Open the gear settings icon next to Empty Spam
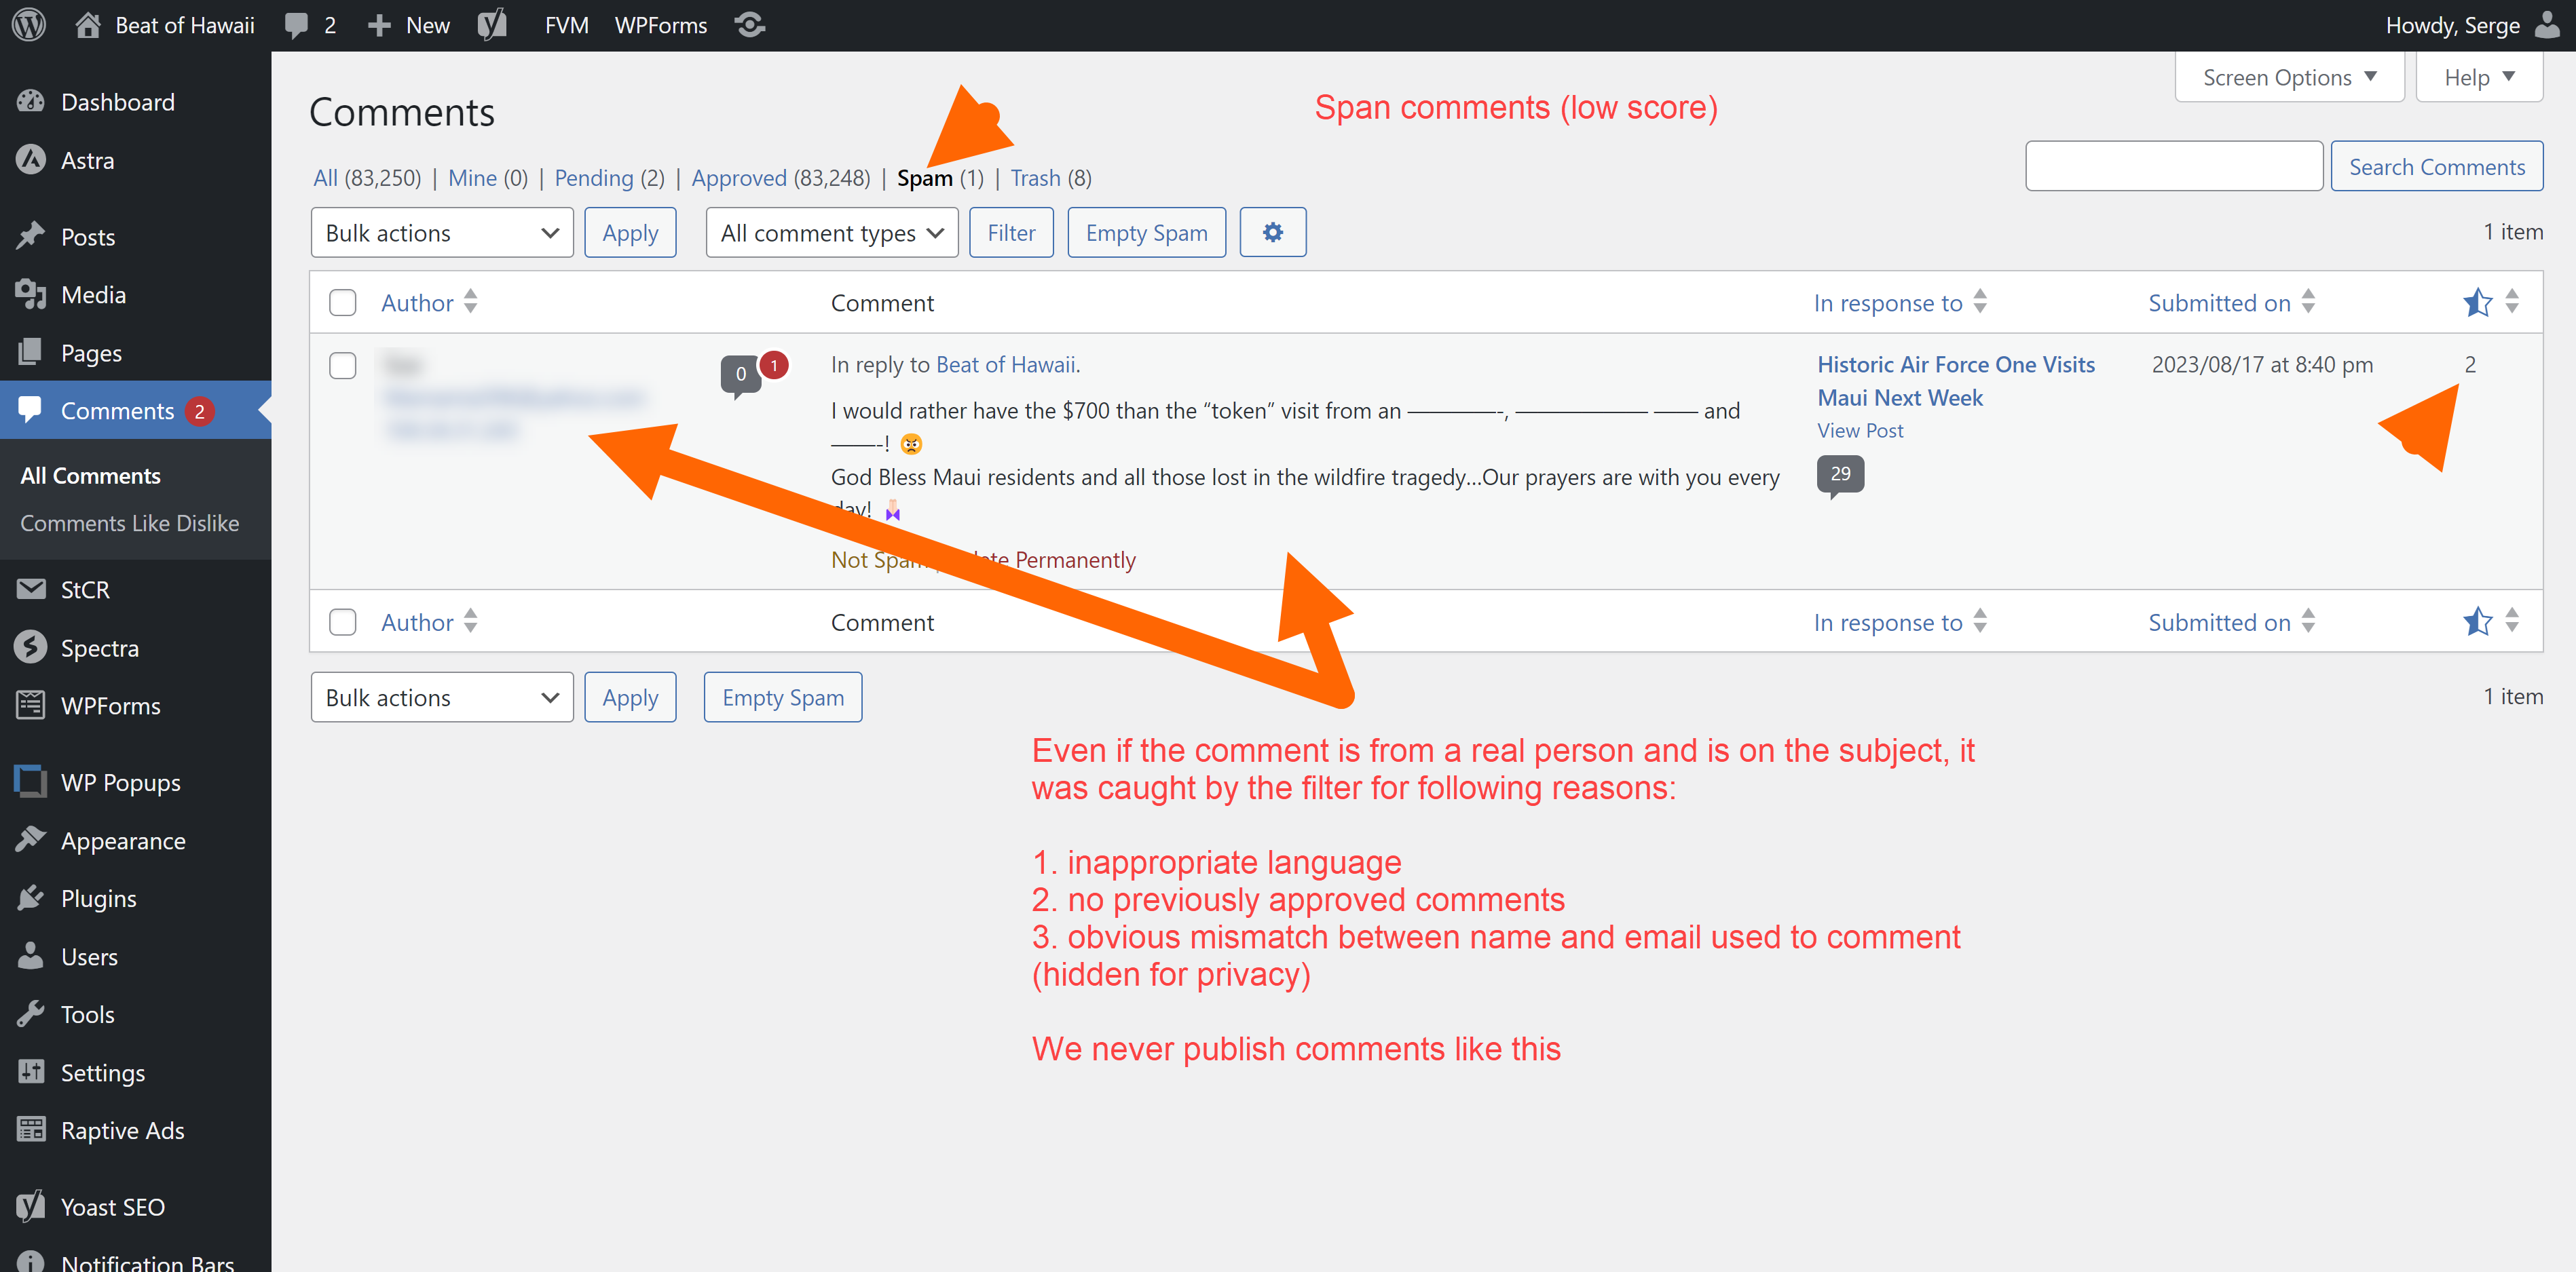This screenshot has width=2576, height=1272. click(1272, 232)
